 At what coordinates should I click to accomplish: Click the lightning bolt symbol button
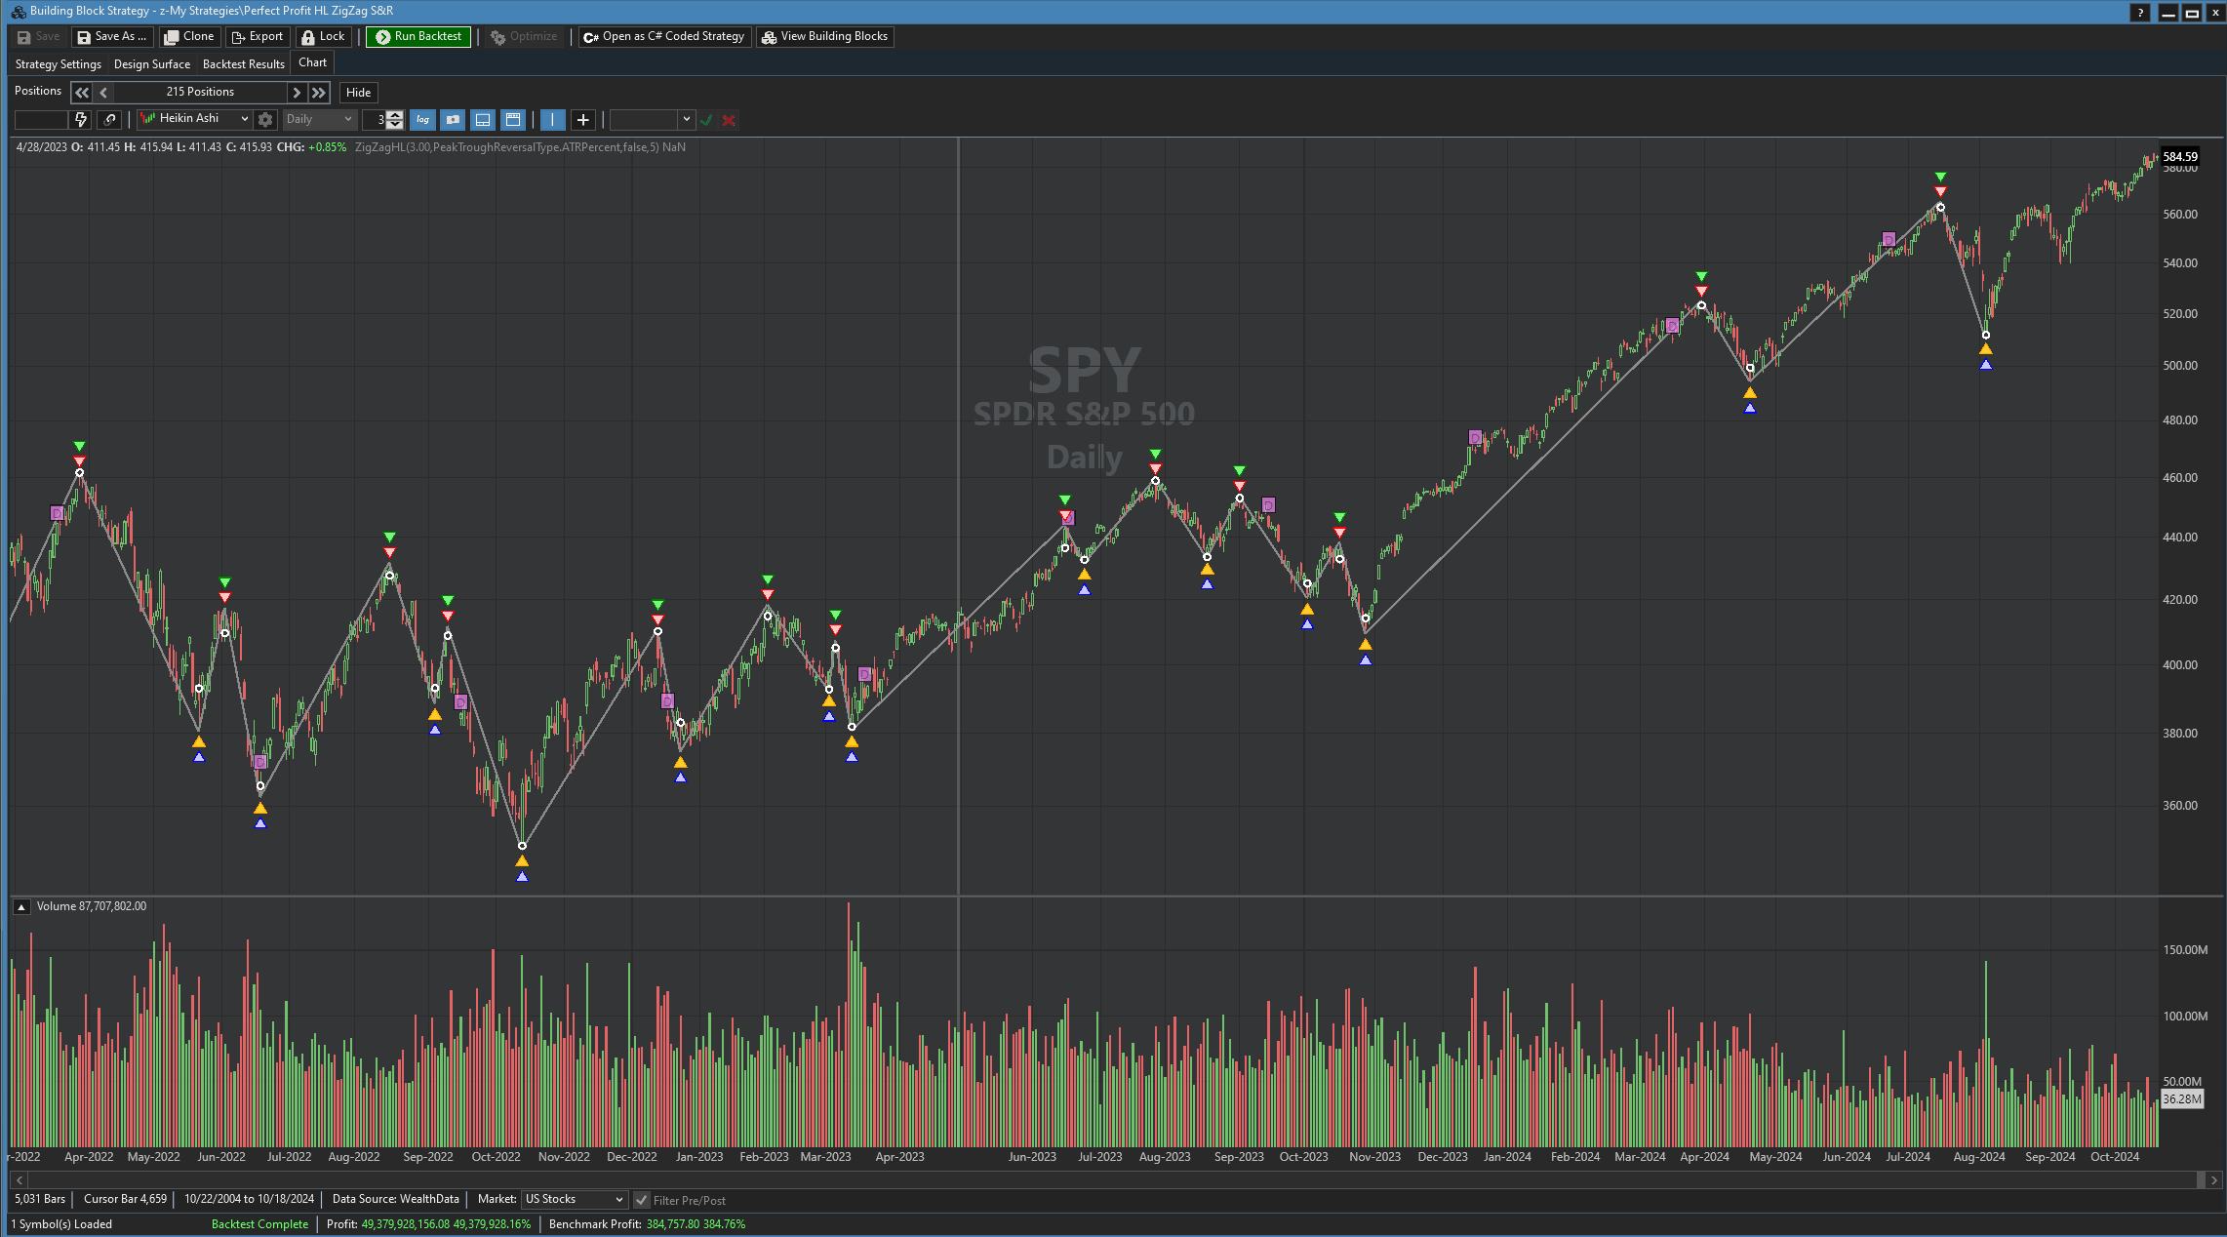point(81,120)
